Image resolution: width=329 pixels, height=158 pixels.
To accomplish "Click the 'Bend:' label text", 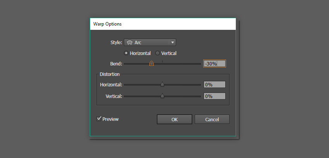I will pos(116,64).
